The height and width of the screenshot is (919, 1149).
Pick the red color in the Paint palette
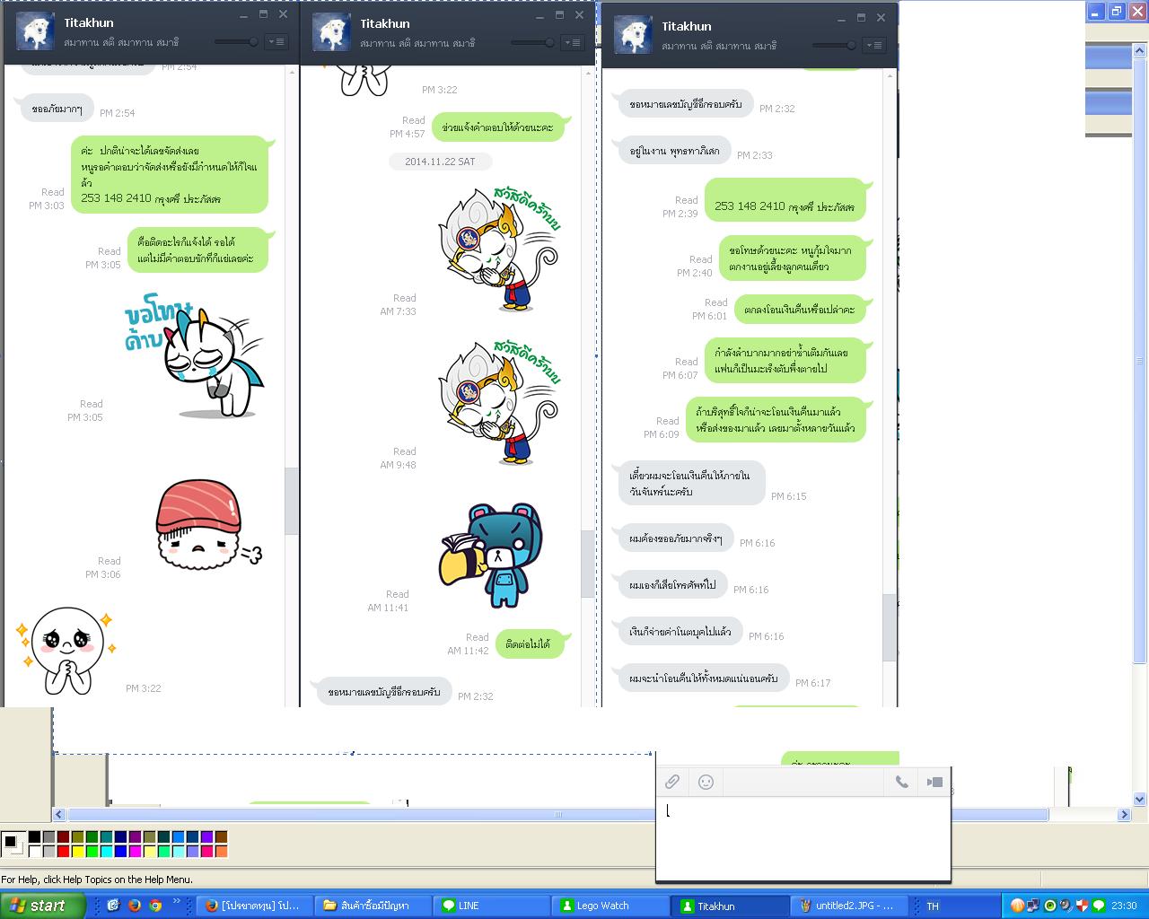pos(63,852)
